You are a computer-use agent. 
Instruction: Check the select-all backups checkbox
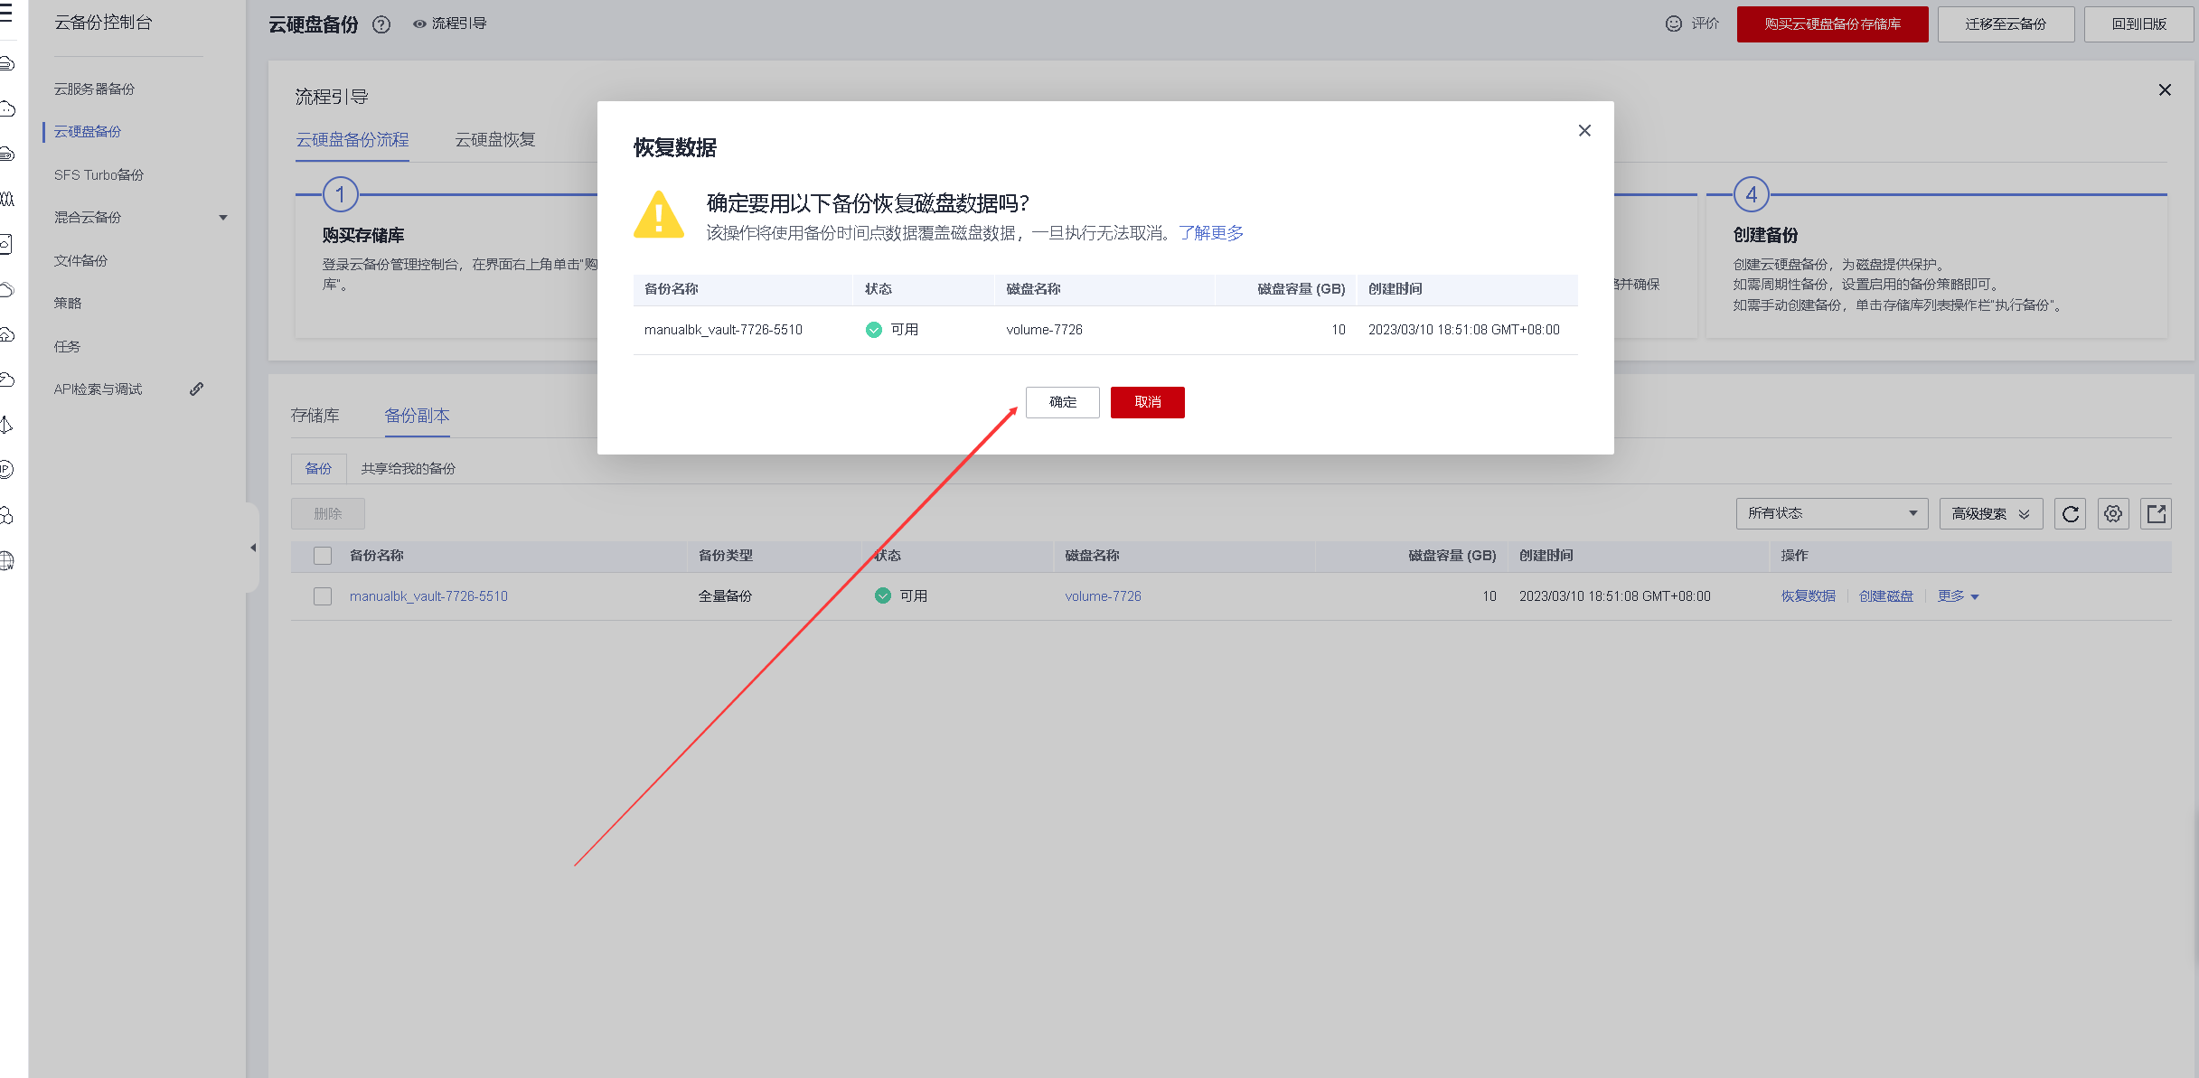click(323, 556)
